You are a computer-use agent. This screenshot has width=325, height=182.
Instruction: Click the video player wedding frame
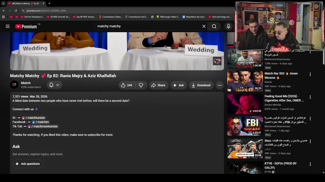pyautogui.click(x=117, y=51)
